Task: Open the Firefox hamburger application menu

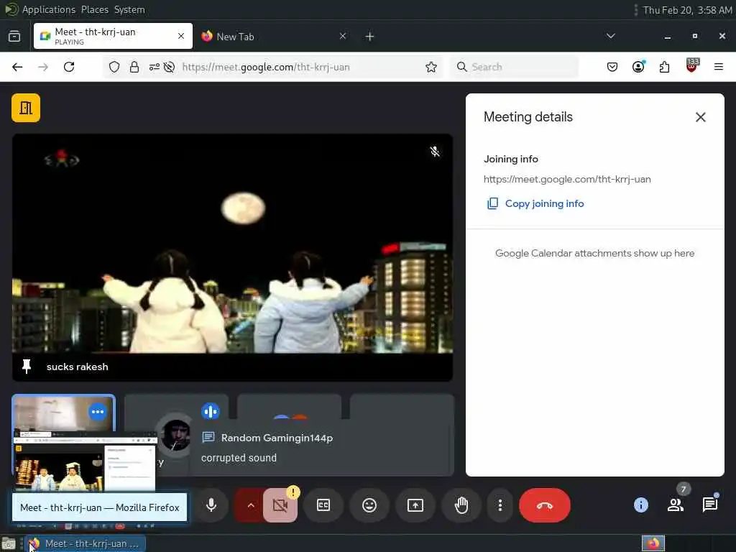Action: [x=719, y=67]
